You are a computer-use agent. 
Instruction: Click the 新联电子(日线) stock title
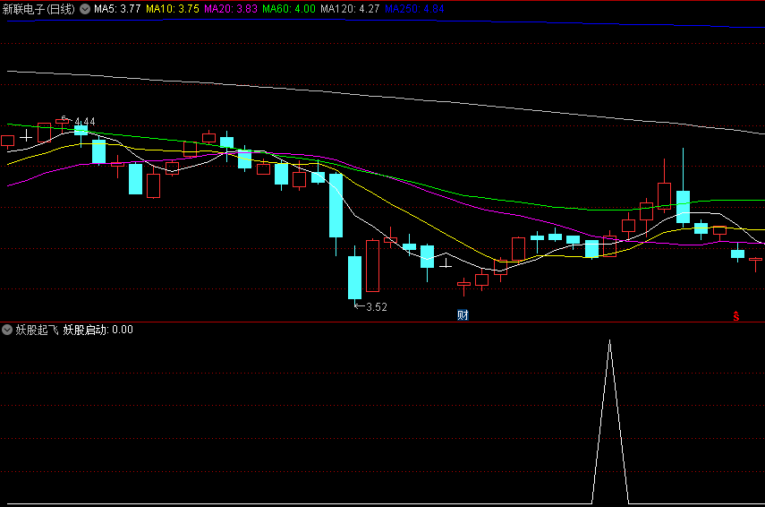point(38,9)
